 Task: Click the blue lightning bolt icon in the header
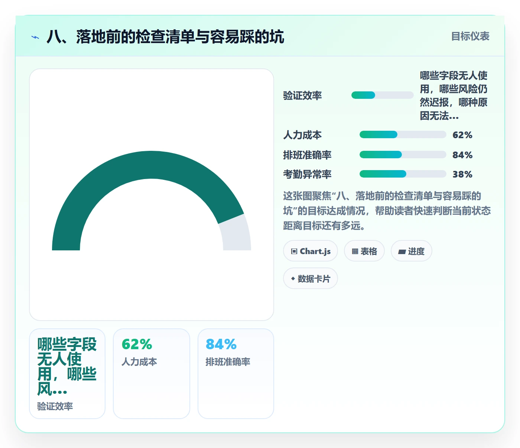click(35, 37)
